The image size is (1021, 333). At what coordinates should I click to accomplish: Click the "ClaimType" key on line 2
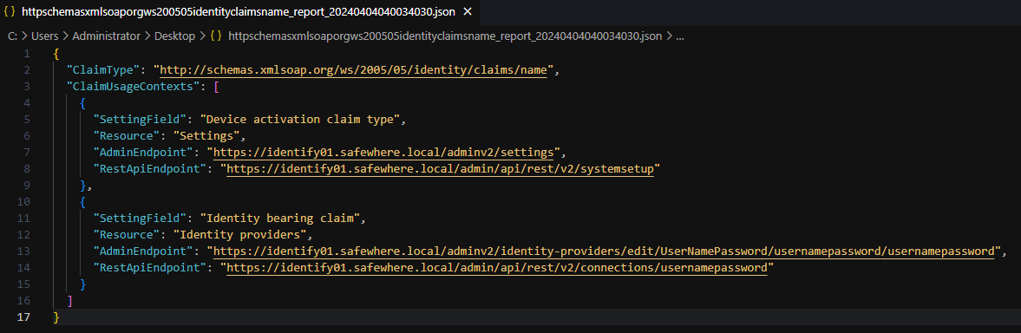pos(103,70)
